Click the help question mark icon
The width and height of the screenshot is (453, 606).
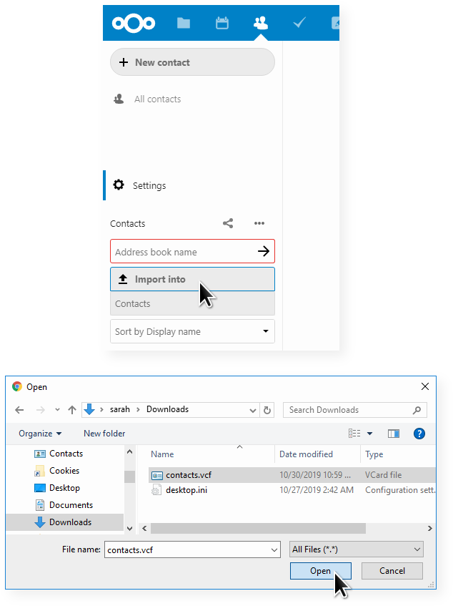(419, 433)
